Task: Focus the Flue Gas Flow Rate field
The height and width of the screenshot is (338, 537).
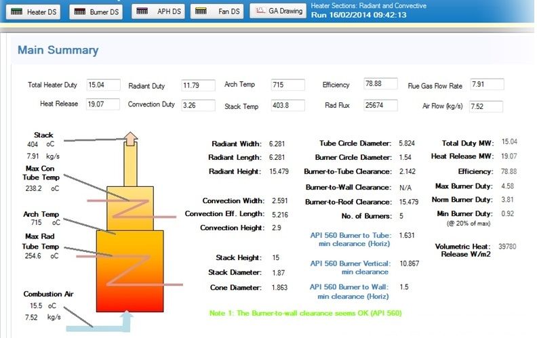Action: click(x=487, y=85)
